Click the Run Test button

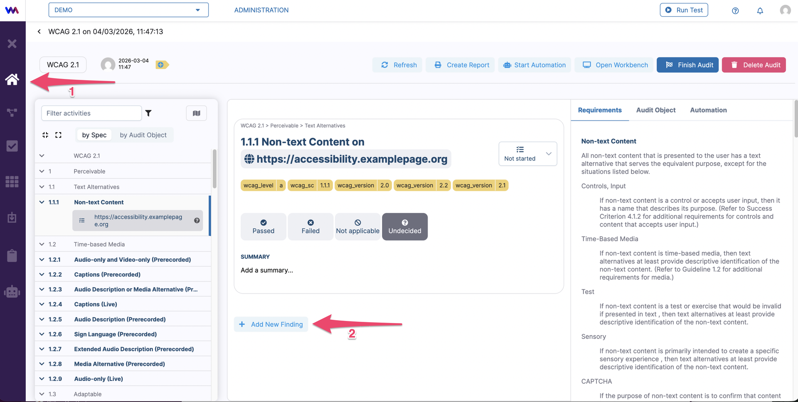tap(684, 10)
